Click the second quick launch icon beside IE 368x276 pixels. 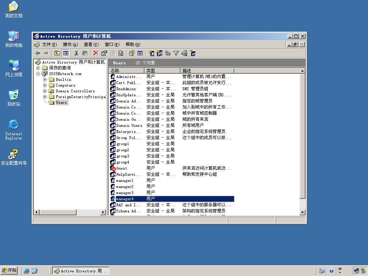(35, 271)
